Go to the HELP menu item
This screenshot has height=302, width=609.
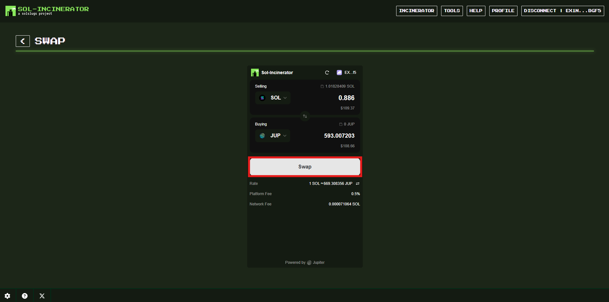coord(476,11)
